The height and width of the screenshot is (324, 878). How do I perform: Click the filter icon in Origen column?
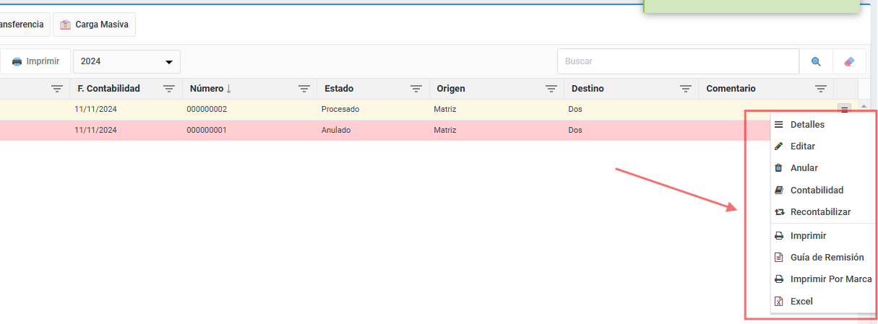click(x=551, y=89)
